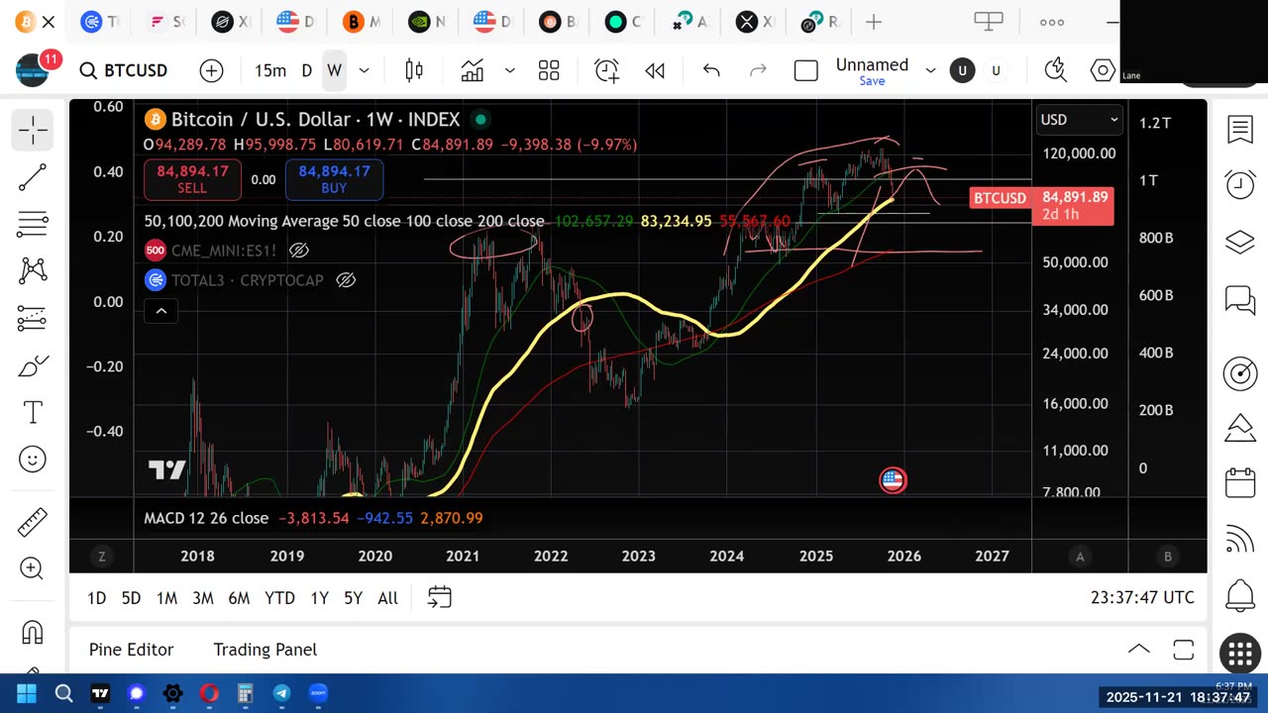Open the chats panel
This screenshot has height=713, width=1268.
(1240, 300)
